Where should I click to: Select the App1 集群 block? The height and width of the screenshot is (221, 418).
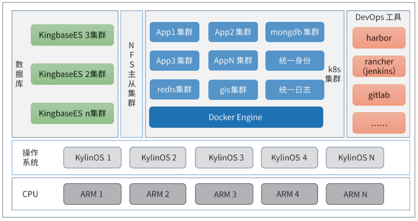click(174, 32)
